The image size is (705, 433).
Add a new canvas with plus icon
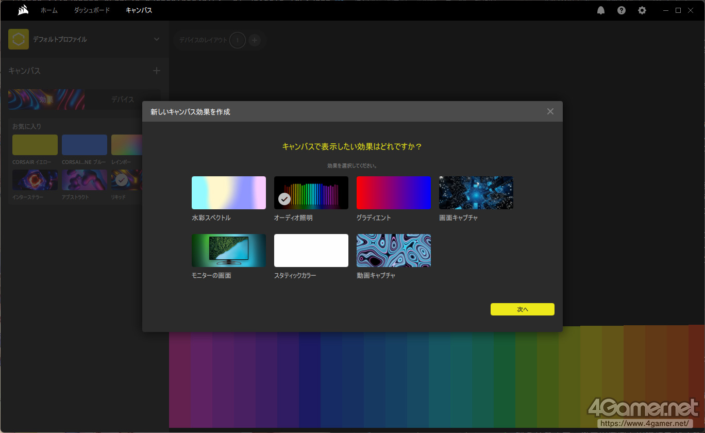[x=157, y=71]
